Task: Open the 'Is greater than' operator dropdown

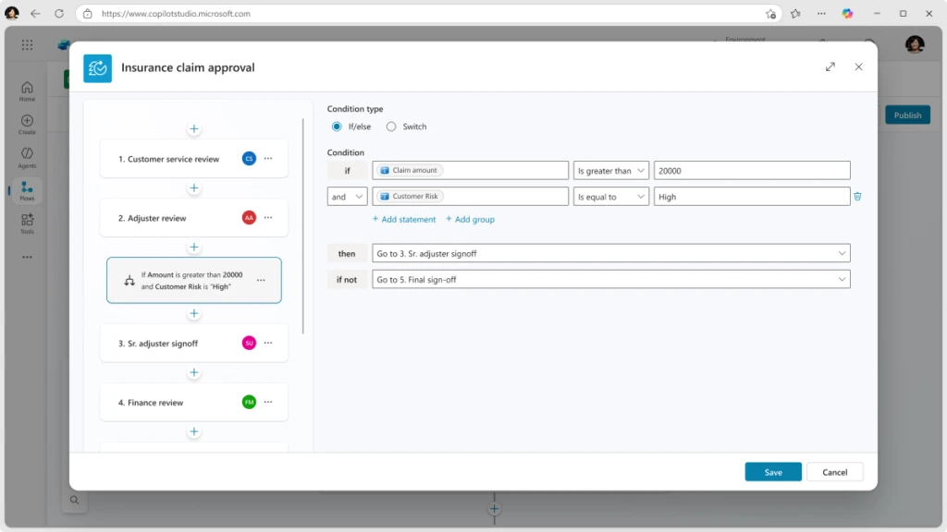Action: 610,170
